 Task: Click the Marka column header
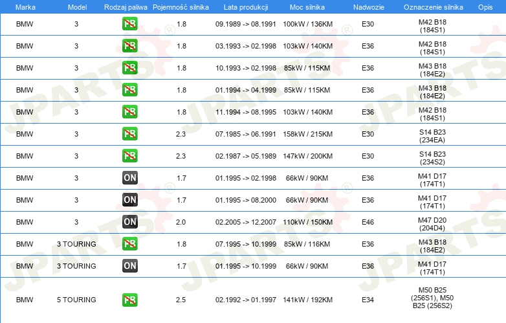(25, 7)
